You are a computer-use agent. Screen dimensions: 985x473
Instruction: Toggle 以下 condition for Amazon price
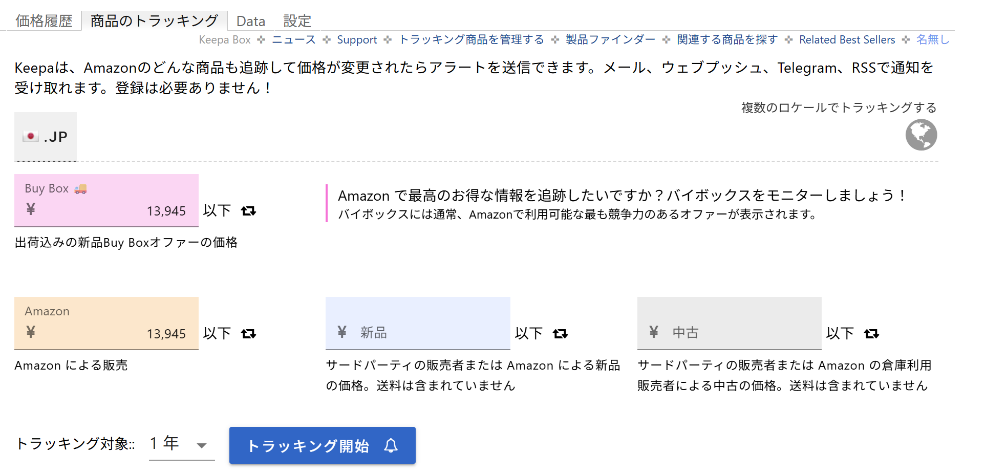[x=217, y=333]
